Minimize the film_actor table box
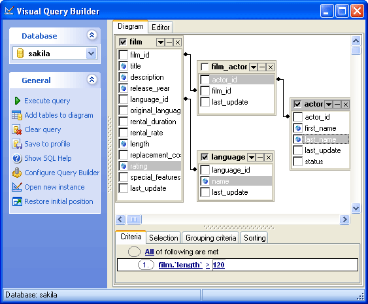 pos(262,67)
